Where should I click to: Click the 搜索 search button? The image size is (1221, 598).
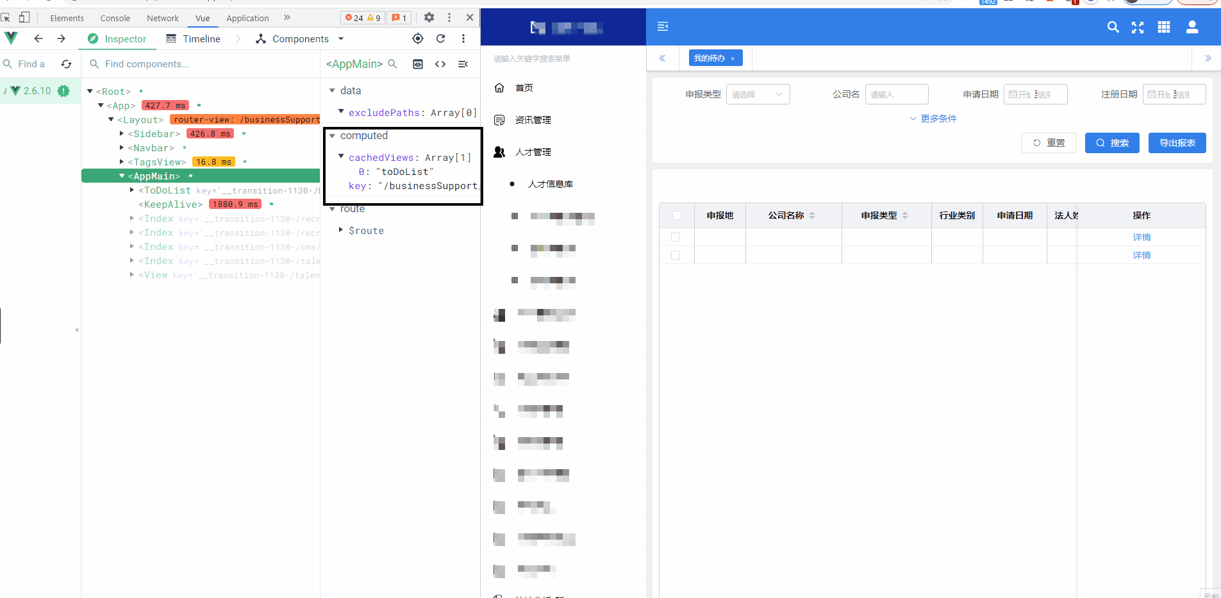click(1112, 143)
